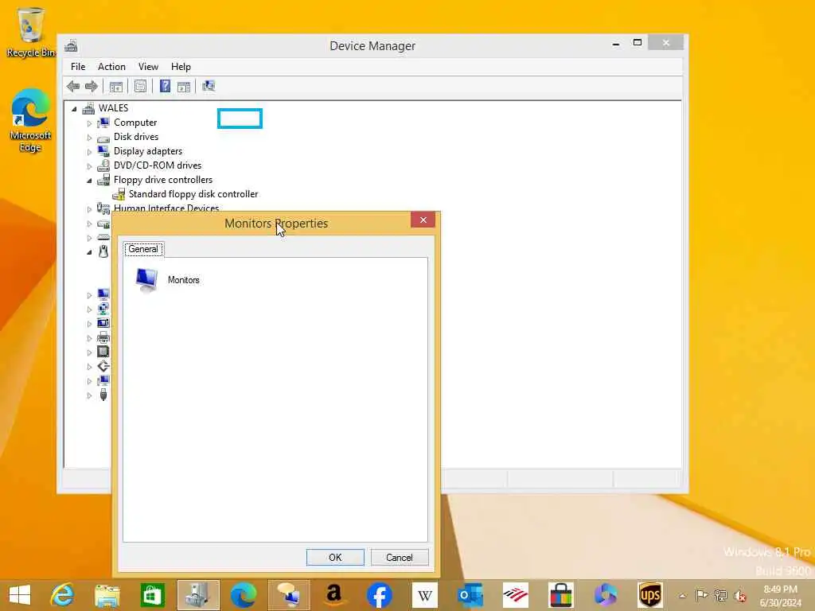Toggle the Show/Hide Console Tree toolbar icon
Image resolution: width=815 pixels, height=611 pixels.
click(116, 86)
